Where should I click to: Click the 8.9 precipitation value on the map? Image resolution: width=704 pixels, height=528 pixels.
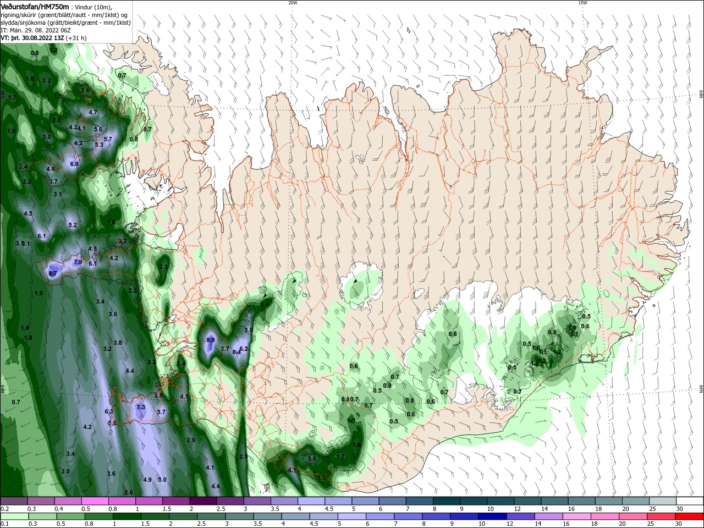pos(211,340)
